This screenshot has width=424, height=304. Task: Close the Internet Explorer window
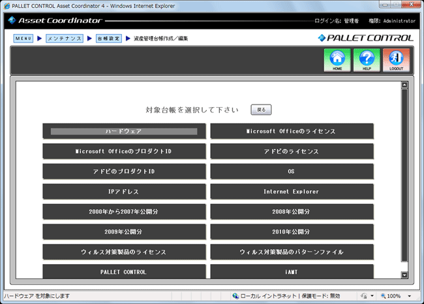tap(411, 5)
